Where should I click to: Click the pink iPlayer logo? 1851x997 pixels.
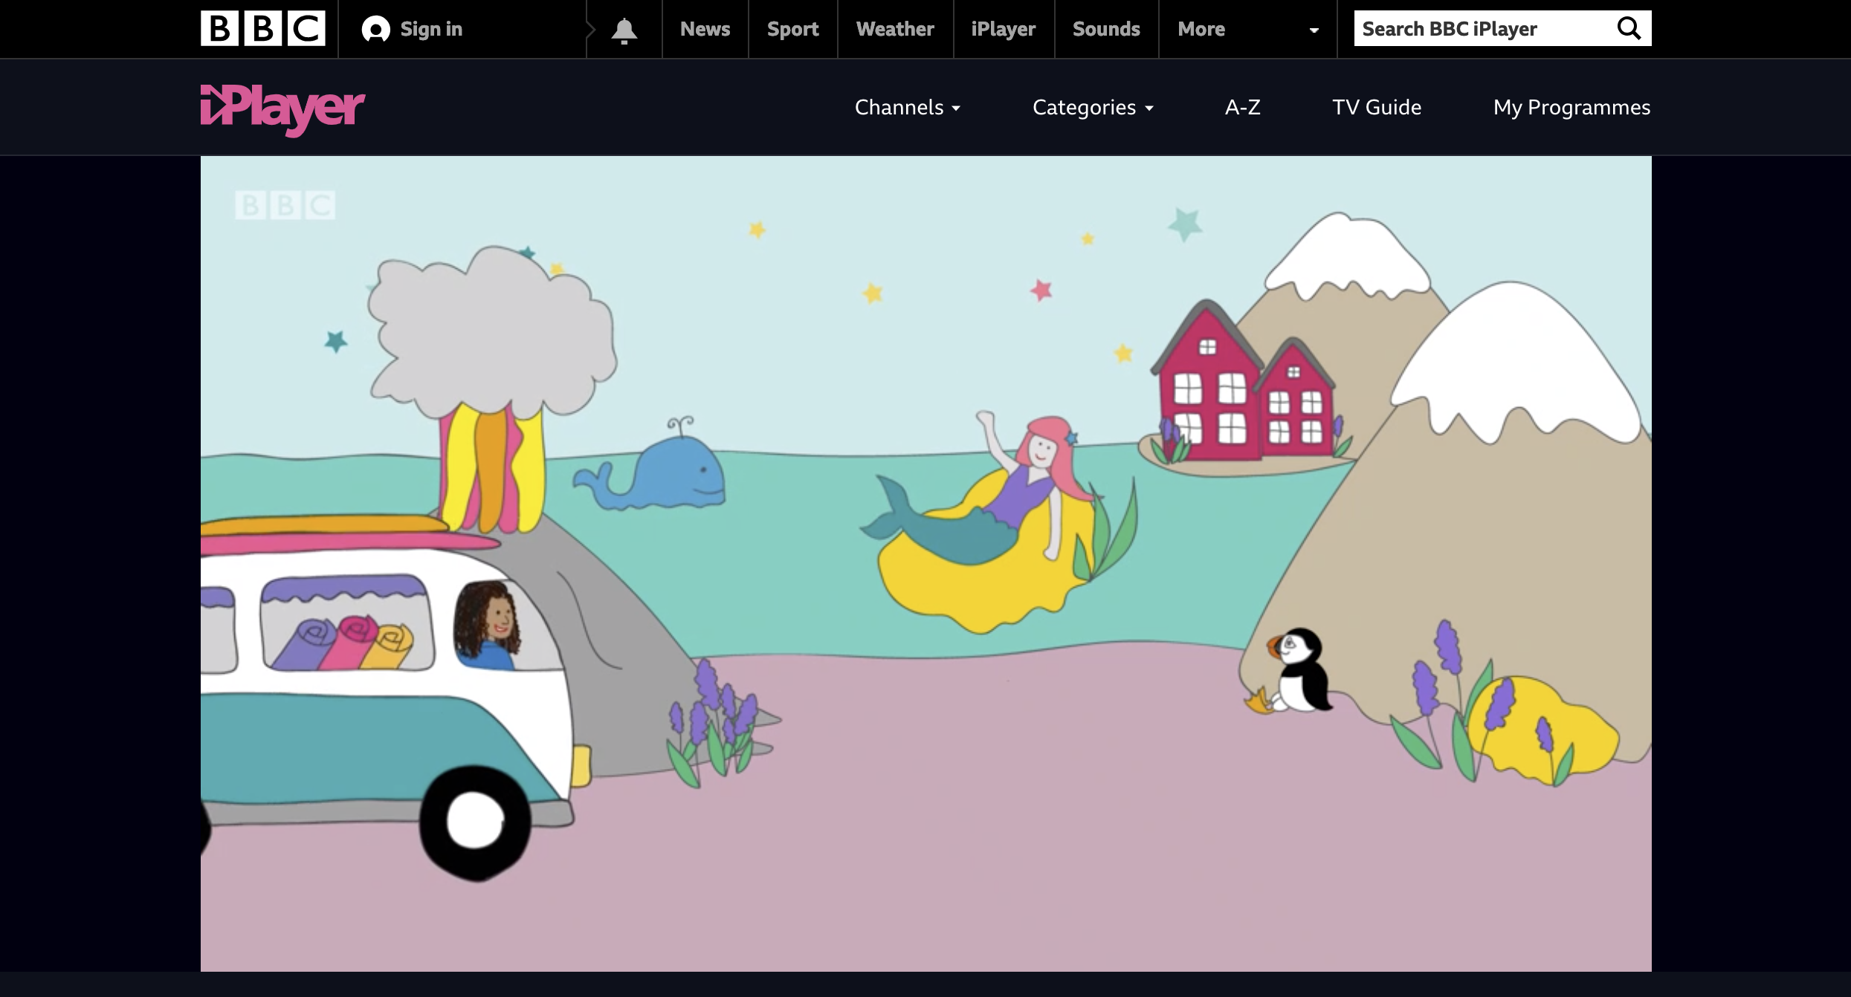pyautogui.click(x=282, y=109)
